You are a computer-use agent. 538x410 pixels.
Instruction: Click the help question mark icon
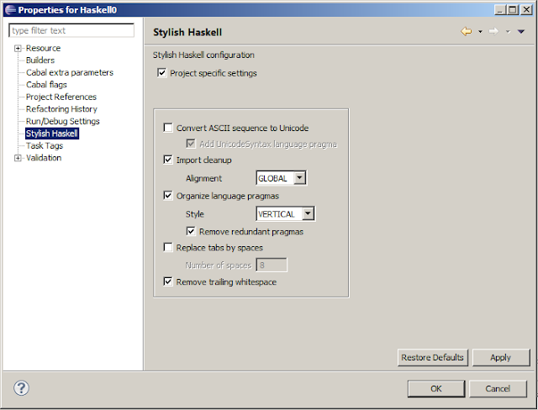click(21, 388)
